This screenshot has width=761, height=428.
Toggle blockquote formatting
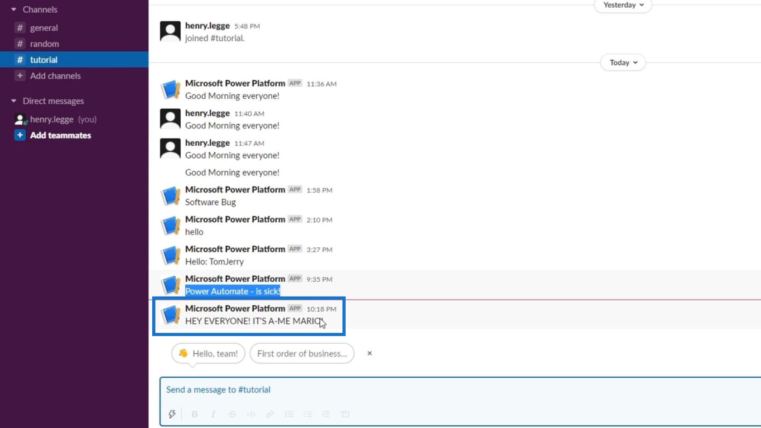[x=326, y=414]
